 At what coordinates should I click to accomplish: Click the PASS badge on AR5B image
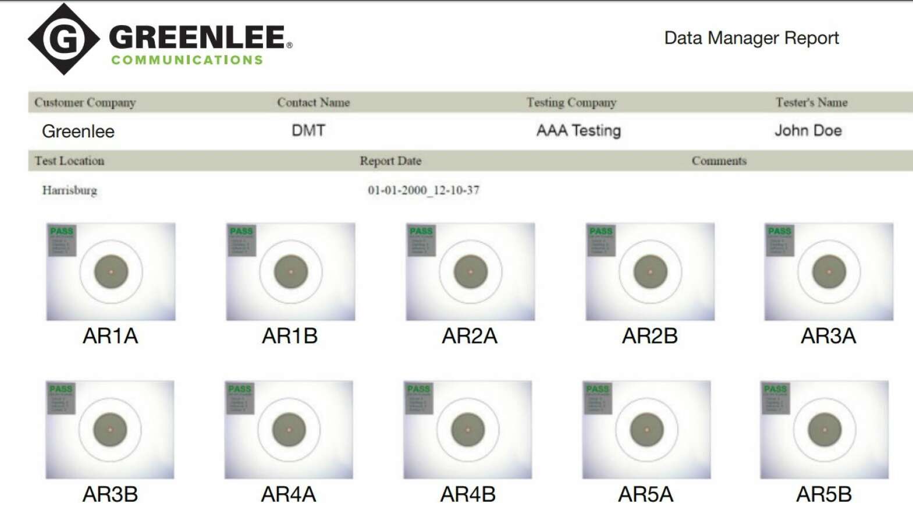coord(775,389)
